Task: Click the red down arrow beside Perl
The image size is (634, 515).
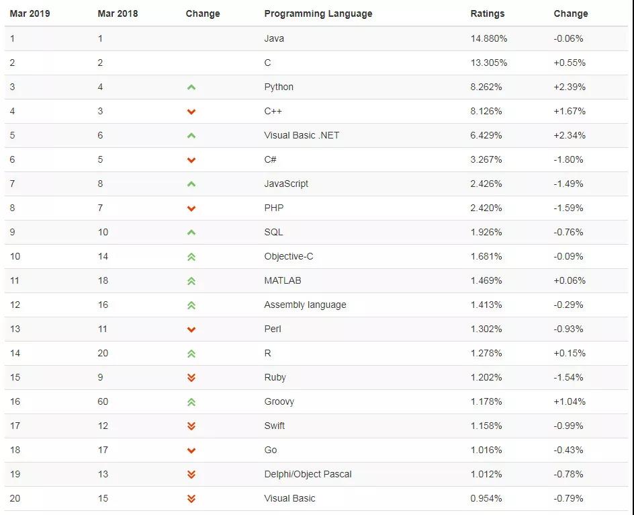Action: (x=191, y=329)
